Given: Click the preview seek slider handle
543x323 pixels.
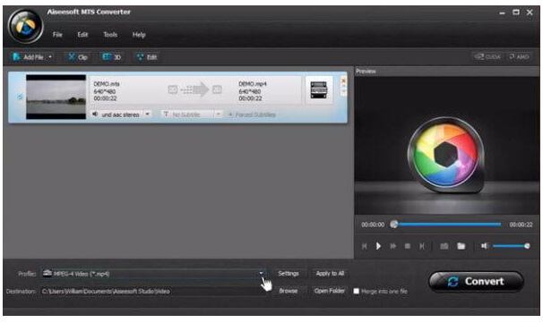Looking at the screenshot, I should (x=393, y=225).
